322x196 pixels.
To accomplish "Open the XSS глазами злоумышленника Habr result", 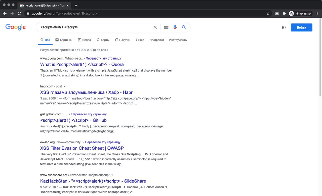I will point(86,92).
